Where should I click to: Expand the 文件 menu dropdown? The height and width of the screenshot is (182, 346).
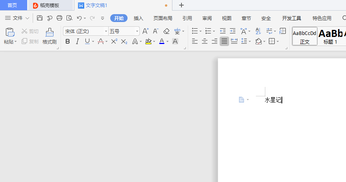(x=17, y=18)
